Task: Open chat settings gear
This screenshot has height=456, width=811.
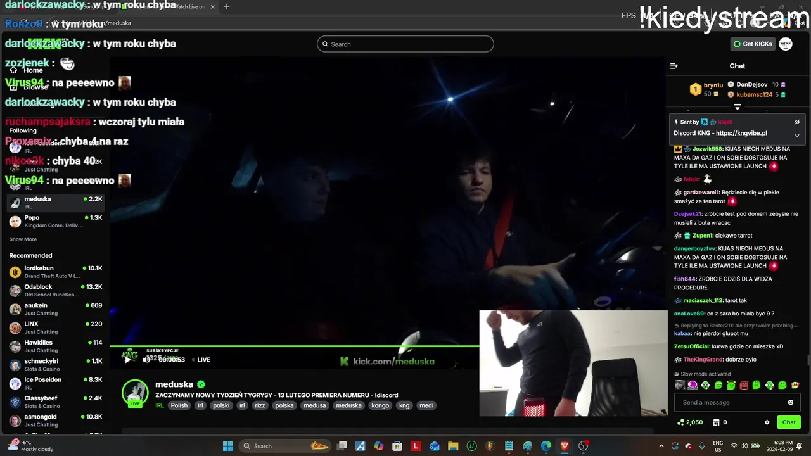Action: tap(767, 422)
